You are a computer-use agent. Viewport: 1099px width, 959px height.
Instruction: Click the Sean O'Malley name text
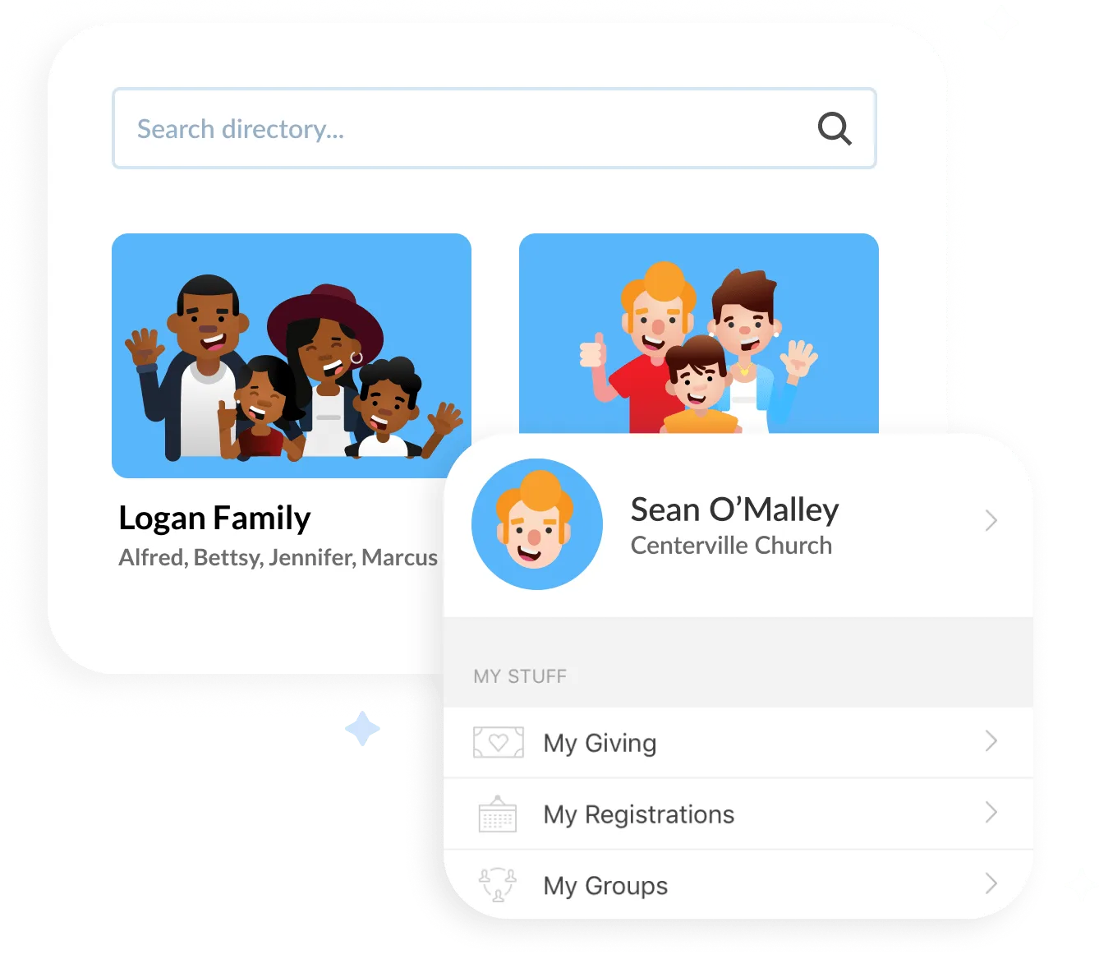pyautogui.click(x=734, y=509)
